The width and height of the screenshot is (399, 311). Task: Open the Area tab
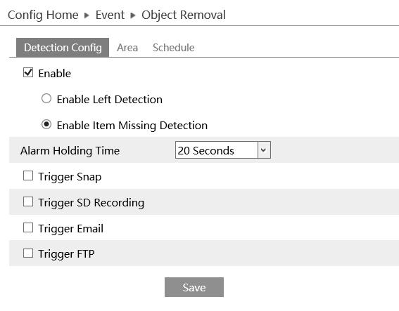coord(127,48)
